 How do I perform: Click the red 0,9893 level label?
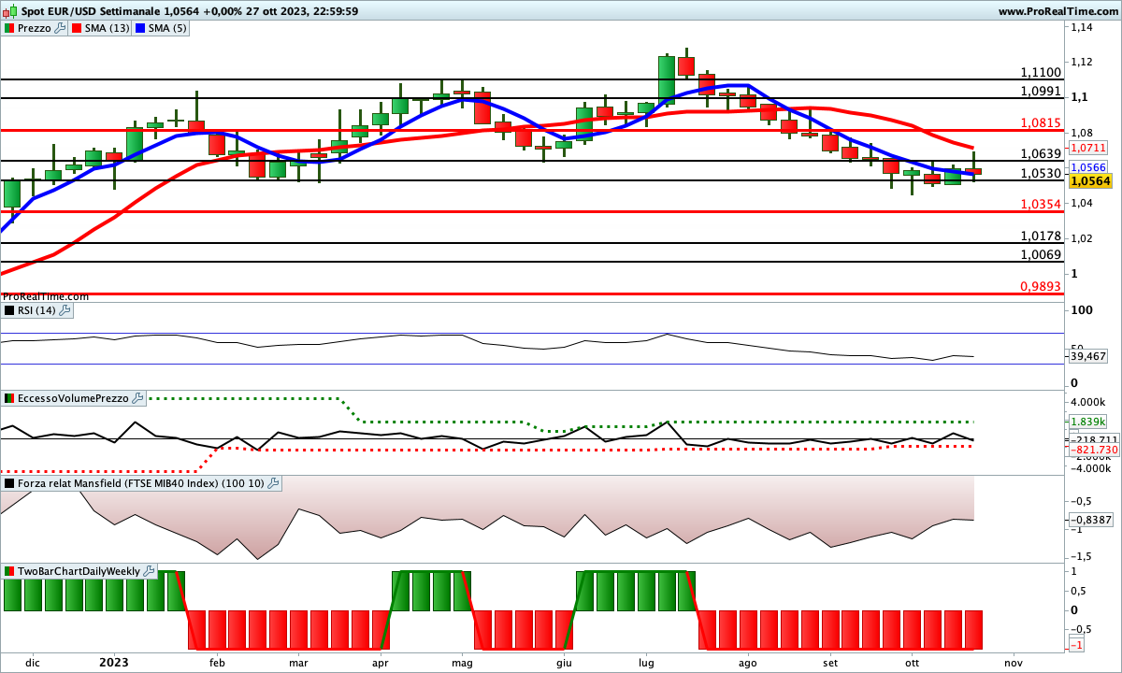click(1041, 286)
